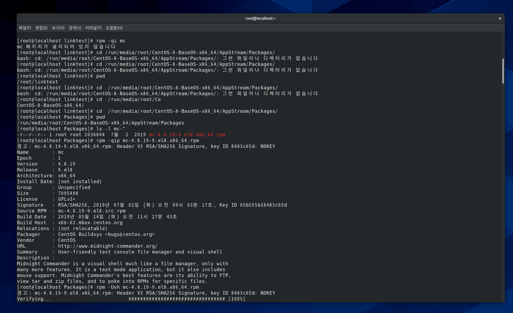Click the rpm -qi mc command at top
The width and height of the screenshot is (513, 313).
[111, 41]
